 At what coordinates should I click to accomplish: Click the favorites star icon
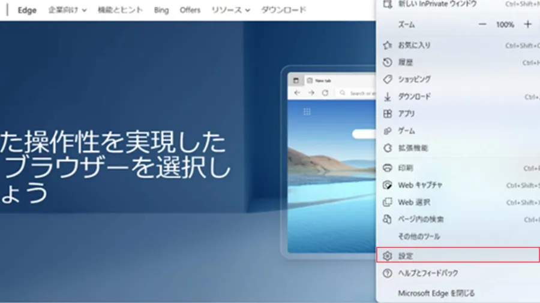[388, 45]
